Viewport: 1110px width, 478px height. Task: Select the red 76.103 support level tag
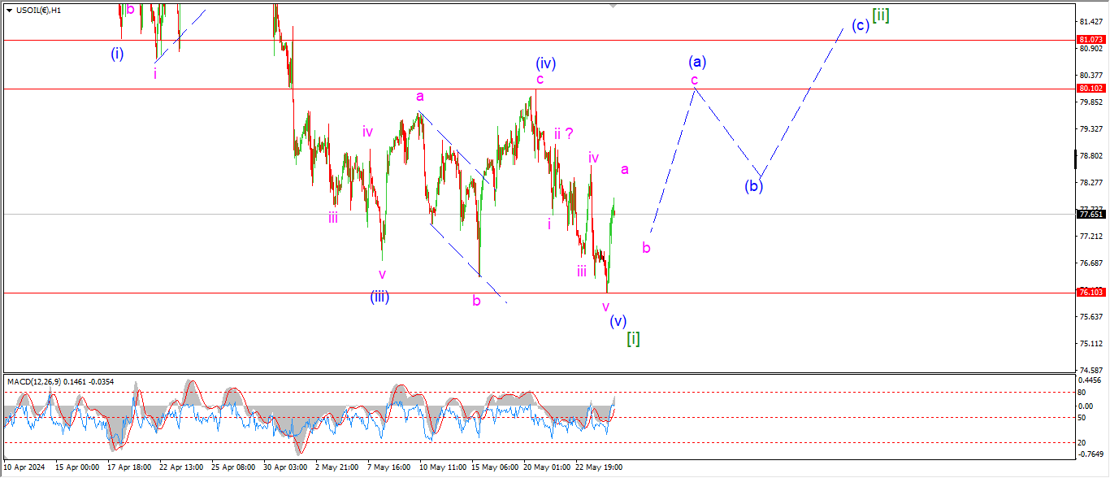(1090, 293)
